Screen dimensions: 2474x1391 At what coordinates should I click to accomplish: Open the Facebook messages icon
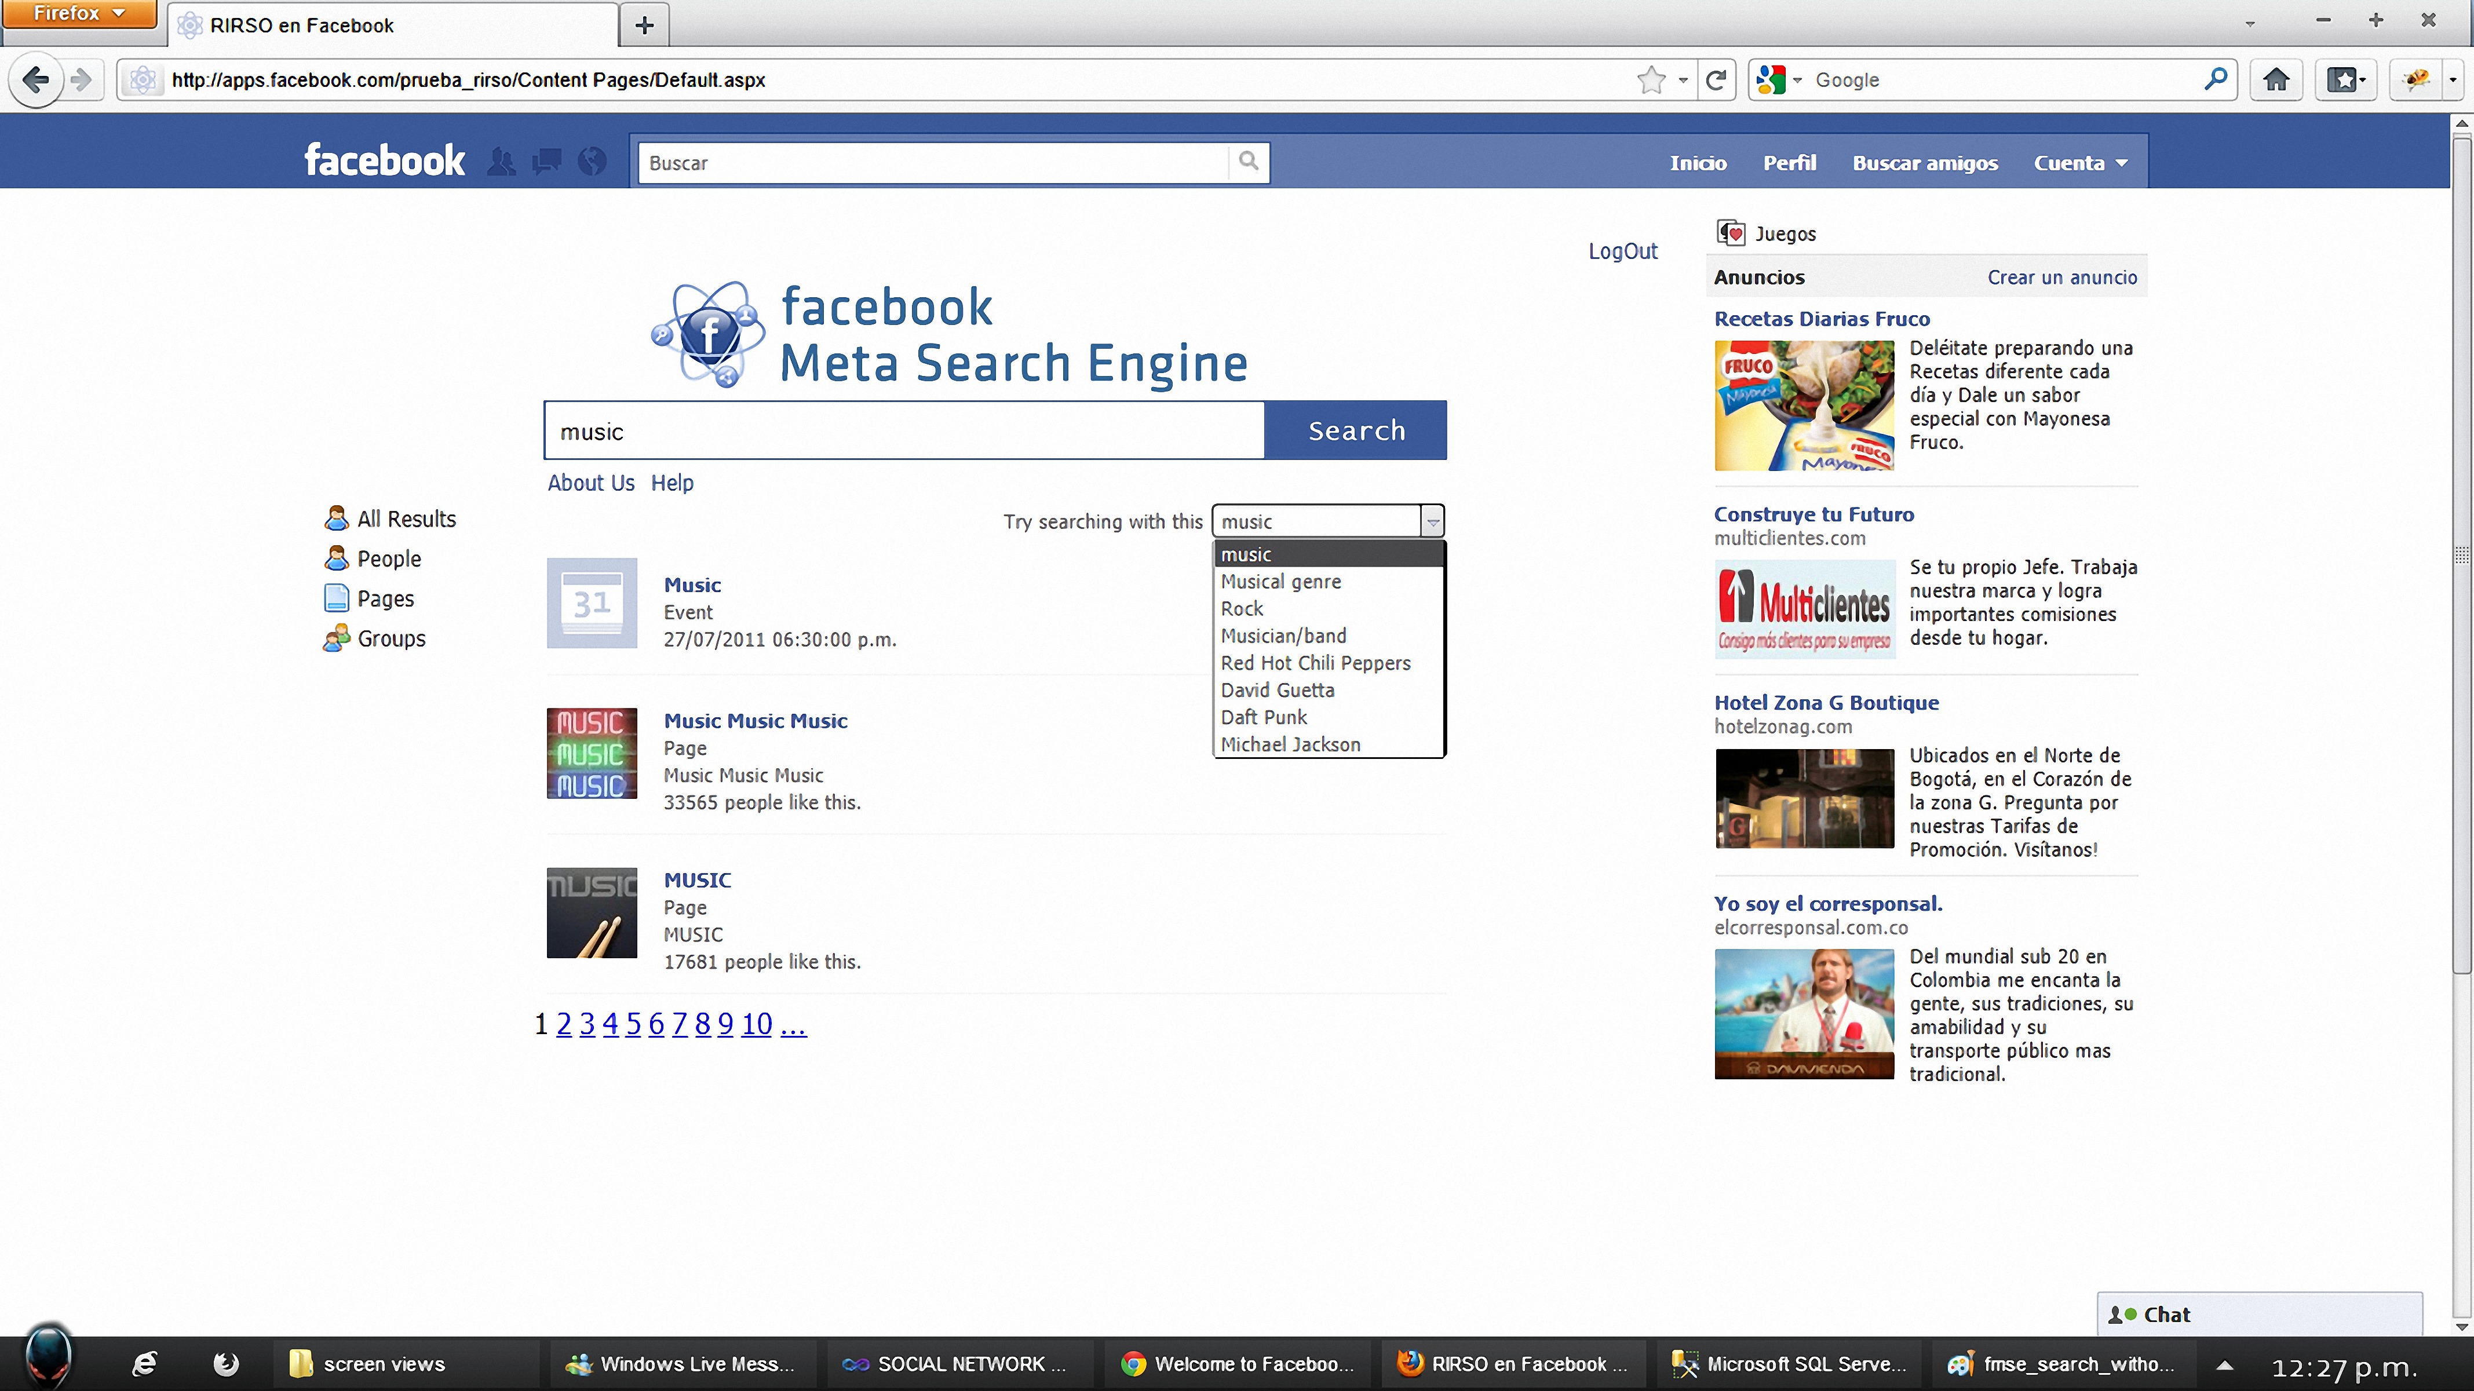(x=546, y=162)
